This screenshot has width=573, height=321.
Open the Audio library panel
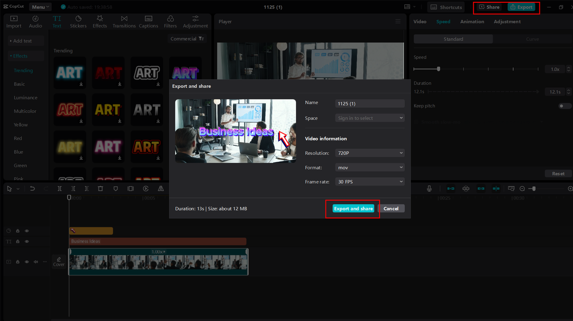(35, 22)
